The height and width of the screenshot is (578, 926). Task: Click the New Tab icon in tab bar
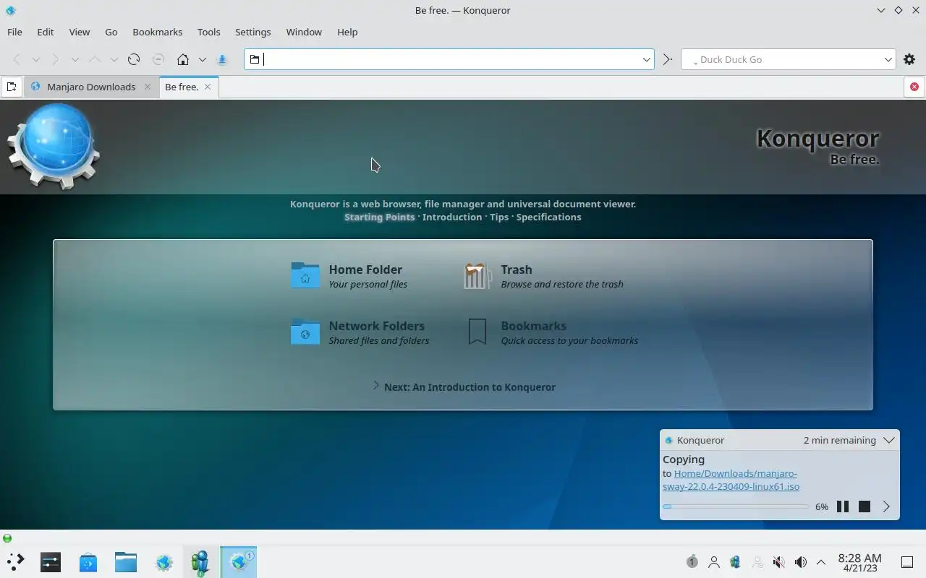pos(12,87)
